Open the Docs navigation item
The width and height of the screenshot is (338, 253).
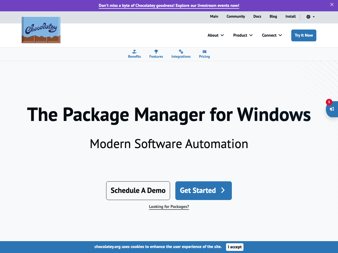[x=257, y=16]
